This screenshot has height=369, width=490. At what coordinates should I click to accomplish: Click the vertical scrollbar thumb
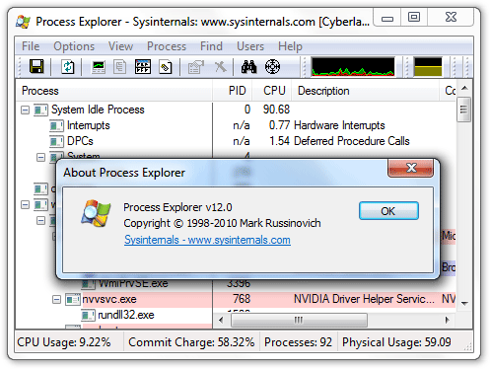tap(463, 110)
